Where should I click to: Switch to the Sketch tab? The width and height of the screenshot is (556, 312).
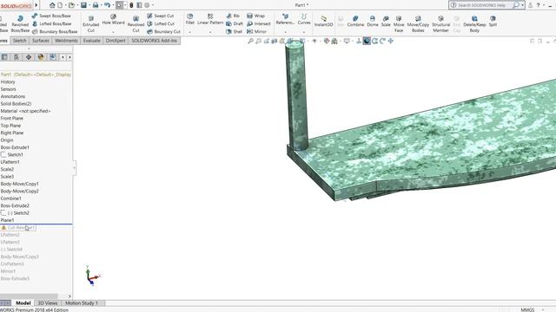click(19, 41)
